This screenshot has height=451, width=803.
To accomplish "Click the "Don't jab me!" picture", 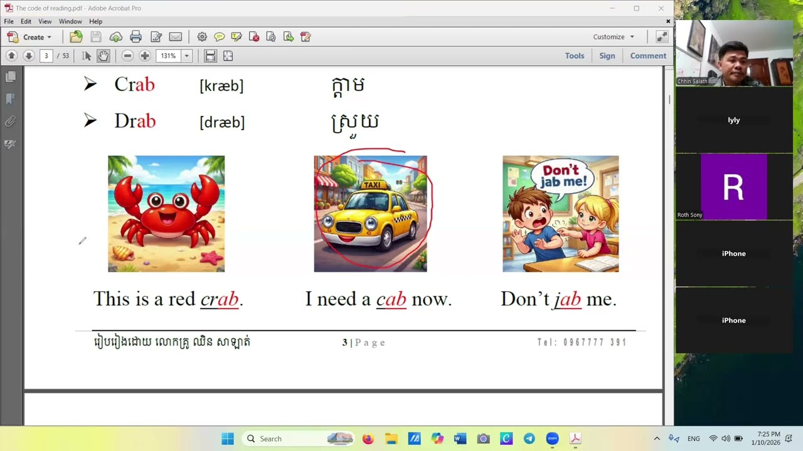I will 560,214.
